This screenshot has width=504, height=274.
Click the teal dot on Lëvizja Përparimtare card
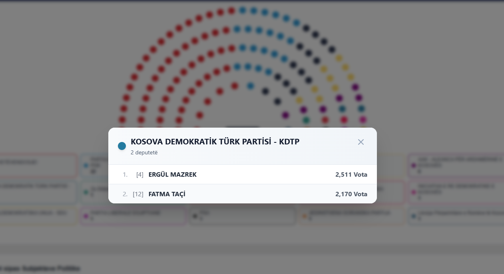(414, 216)
